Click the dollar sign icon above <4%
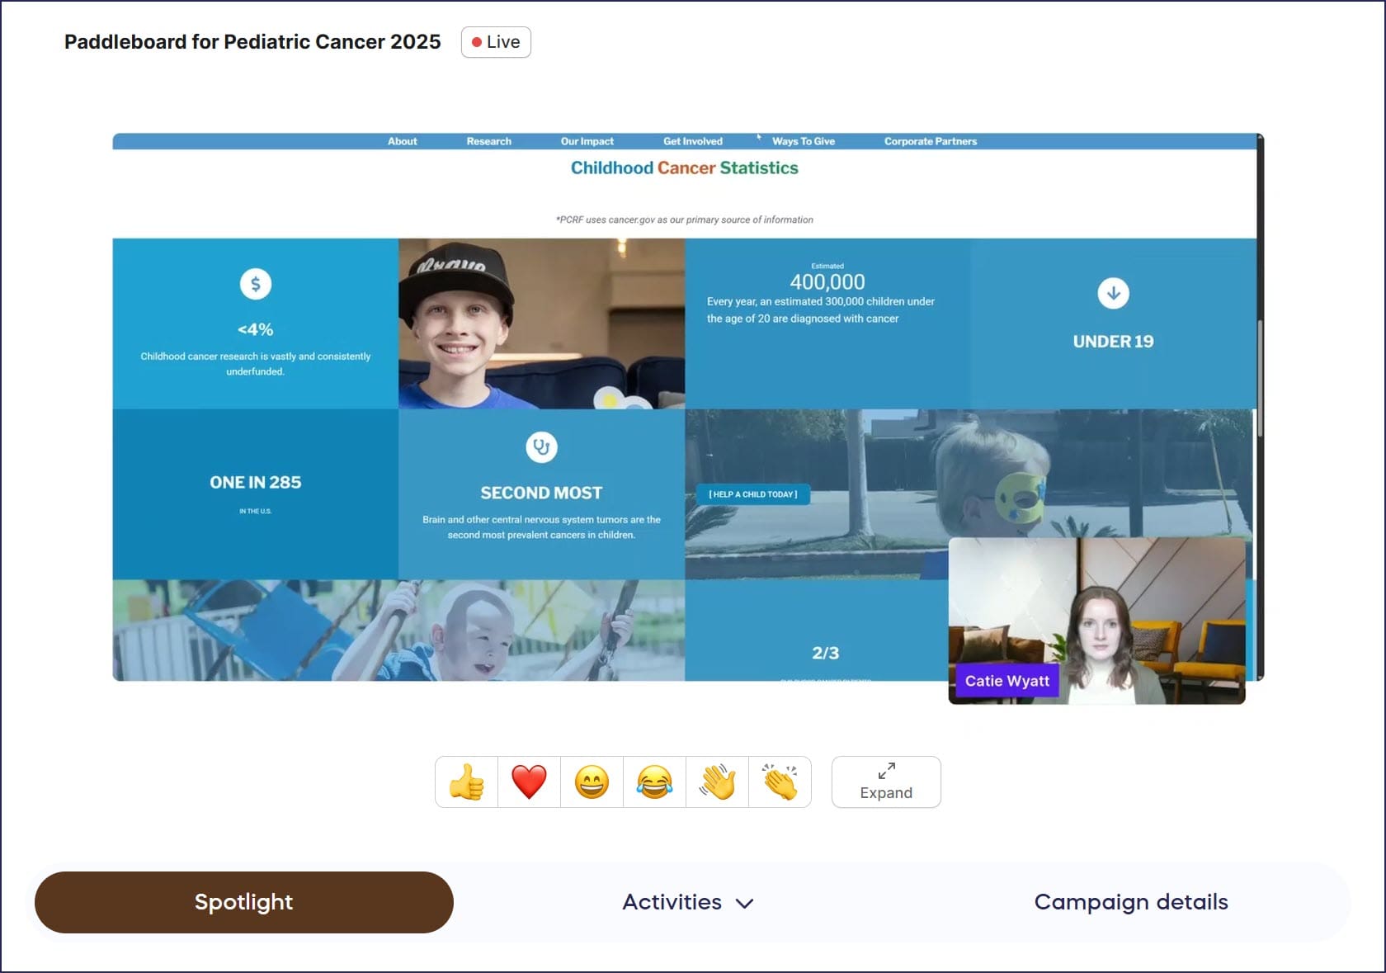This screenshot has width=1386, height=973. coord(256,284)
